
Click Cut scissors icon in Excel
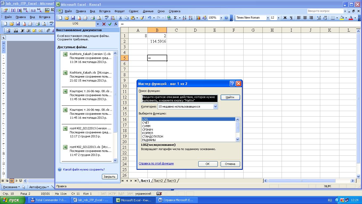pos(120,18)
